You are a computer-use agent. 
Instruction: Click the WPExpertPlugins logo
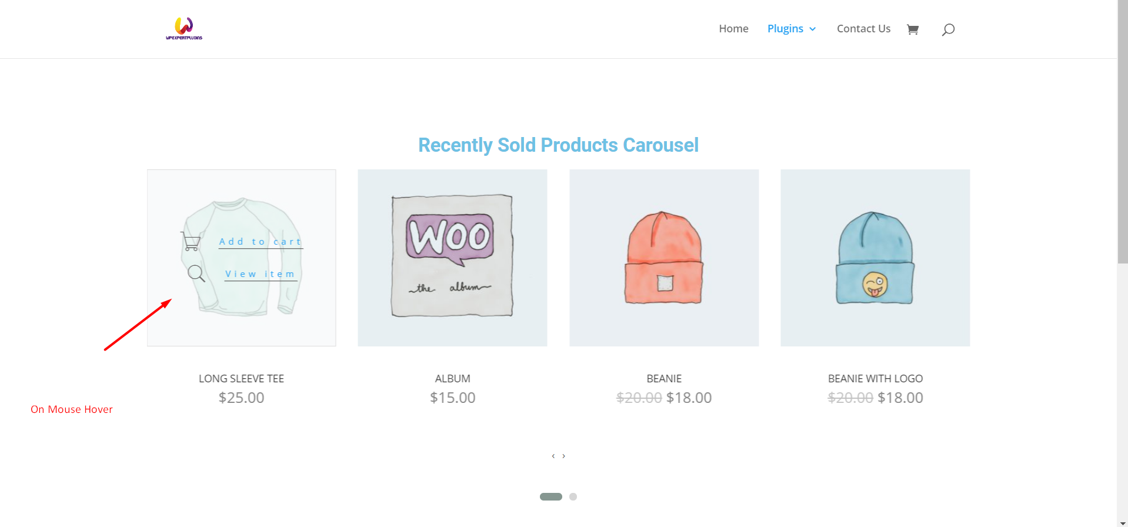tap(184, 28)
